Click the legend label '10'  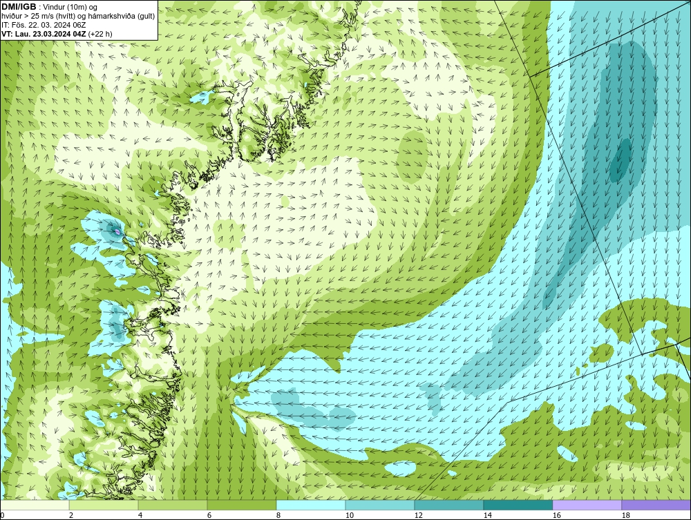[x=350, y=515]
